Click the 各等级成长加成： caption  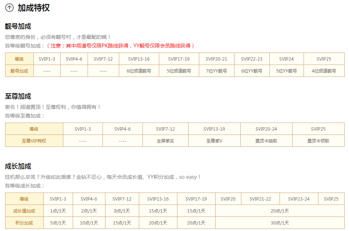25,186
